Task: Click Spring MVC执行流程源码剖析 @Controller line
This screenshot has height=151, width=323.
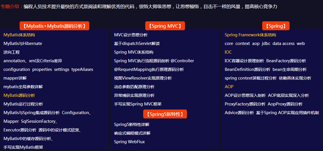Action: (x=154, y=61)
